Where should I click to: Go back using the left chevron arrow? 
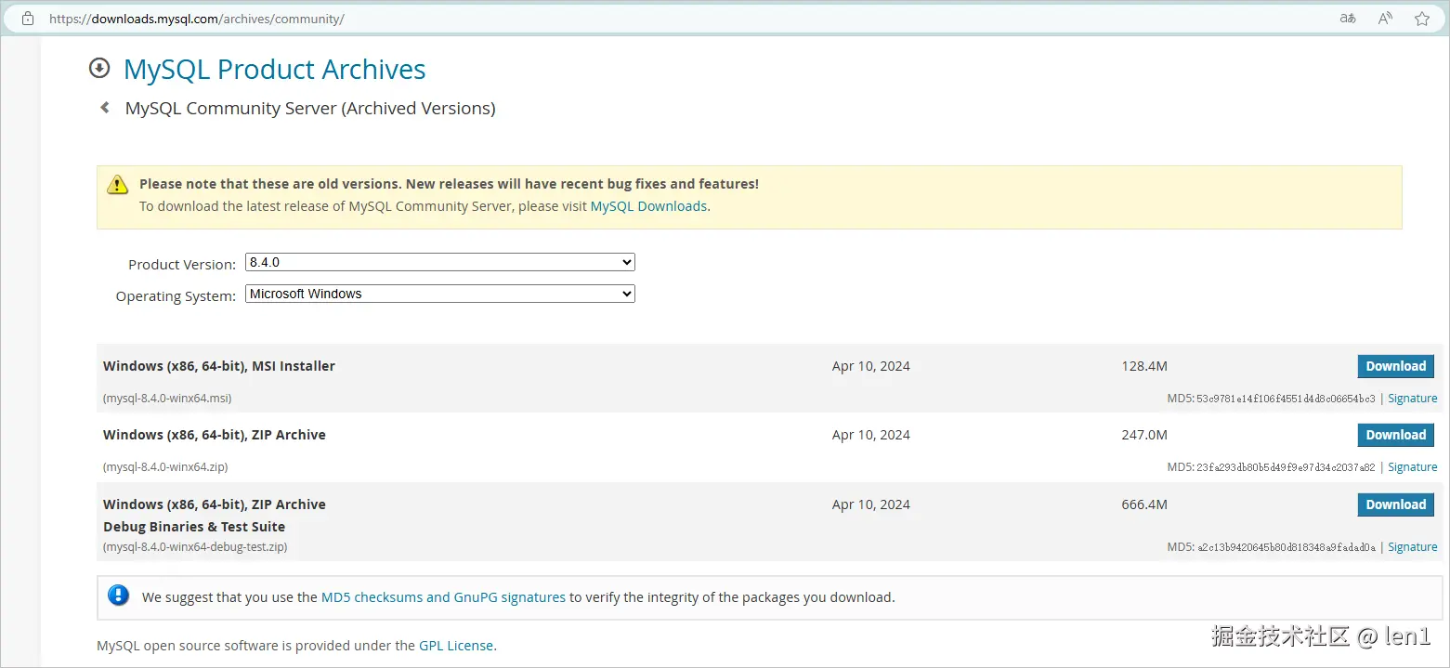tap(105, 108)
